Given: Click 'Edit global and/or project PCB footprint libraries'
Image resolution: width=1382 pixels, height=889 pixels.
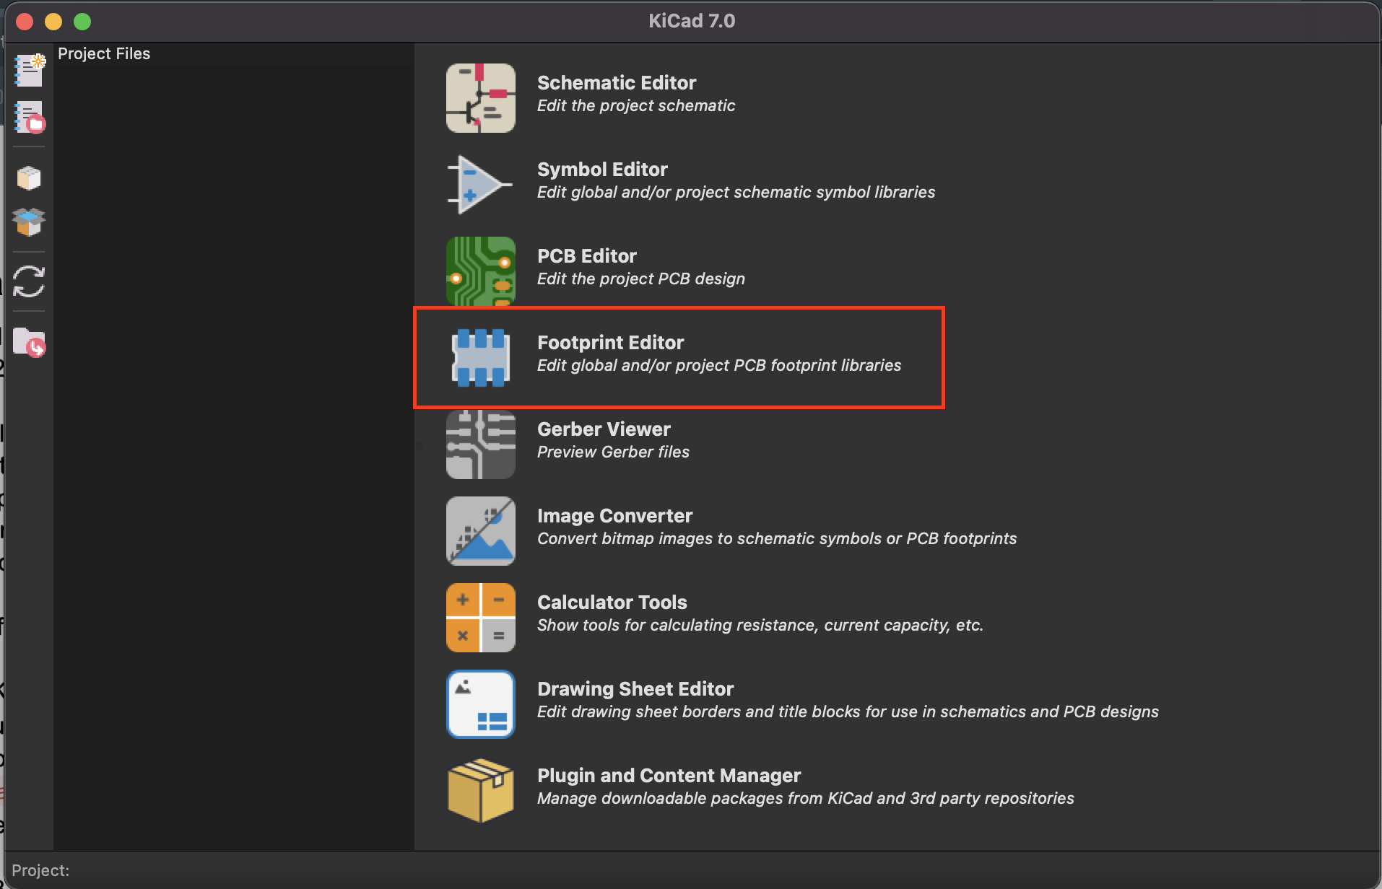Looking at the screenshot, I should click(x=719, y=366).
